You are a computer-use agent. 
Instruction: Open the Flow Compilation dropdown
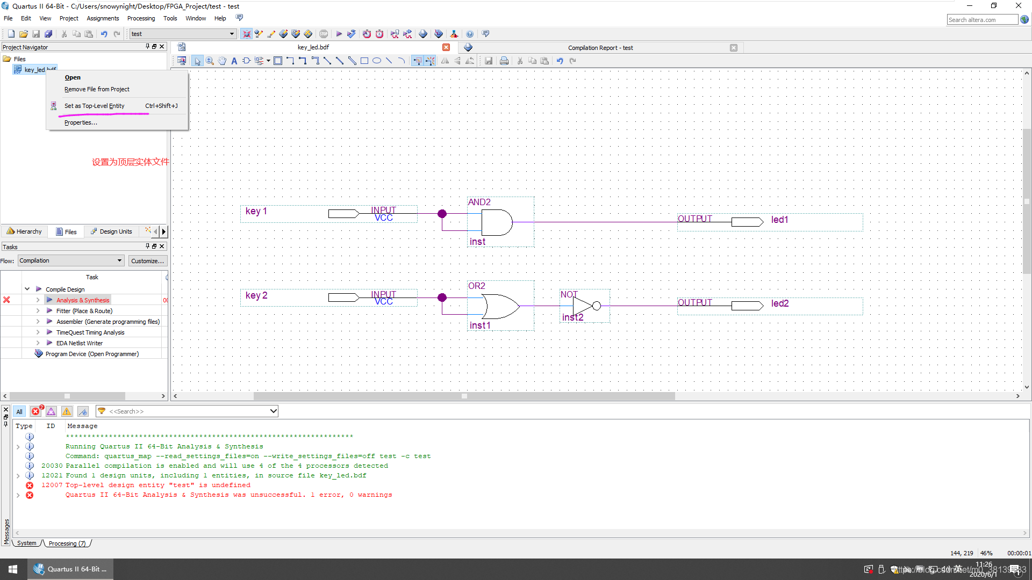[119, 260]
